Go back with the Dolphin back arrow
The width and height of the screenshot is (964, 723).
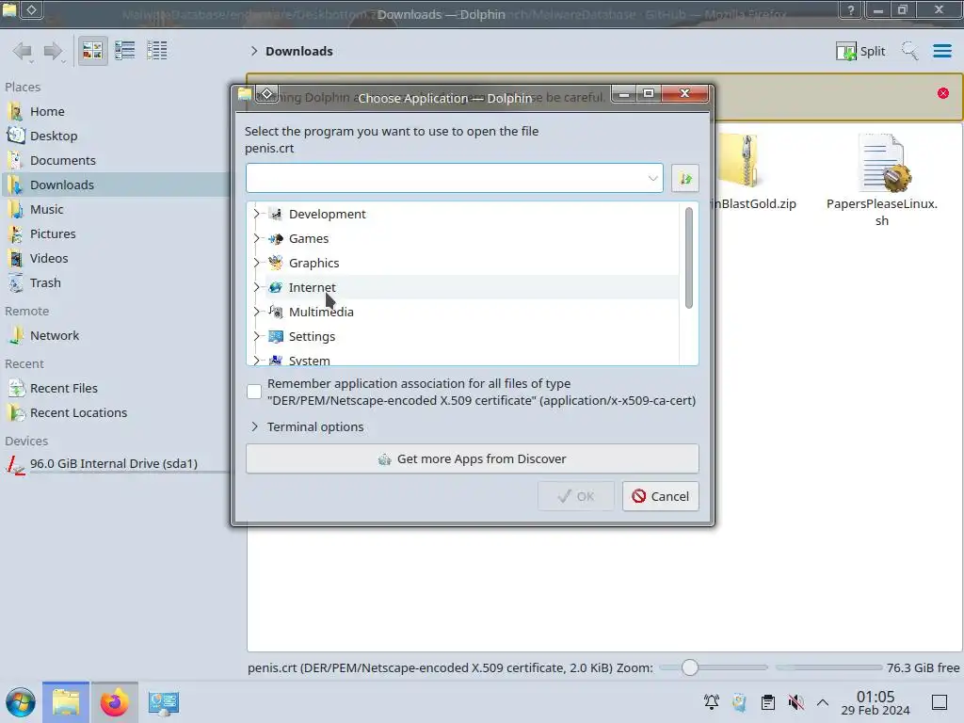pyautogui.click(x=23, y=51)
